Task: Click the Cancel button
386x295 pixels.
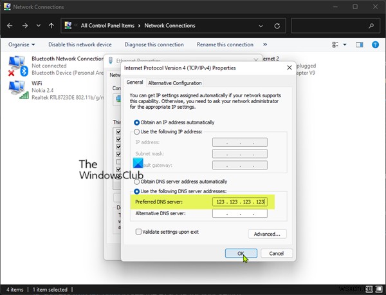Action: pos(276,253)
